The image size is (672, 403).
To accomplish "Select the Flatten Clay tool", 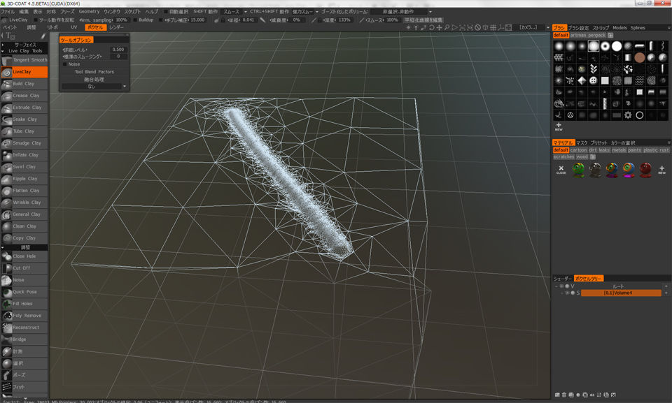I will [x=24, y=191].
